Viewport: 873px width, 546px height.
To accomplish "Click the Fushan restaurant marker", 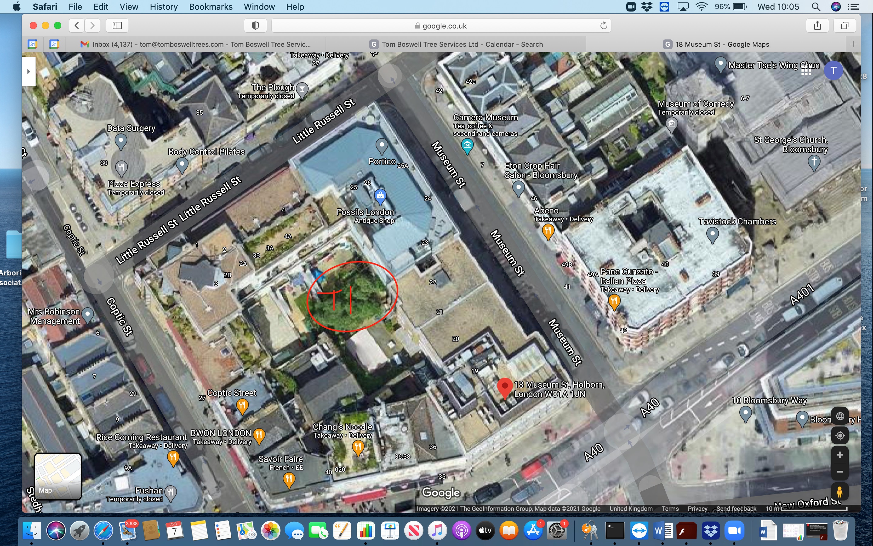I will [x=170, y=493].
